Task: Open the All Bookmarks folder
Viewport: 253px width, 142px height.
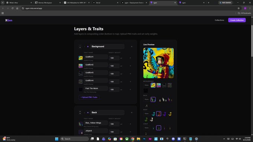Action: (244, 13)
